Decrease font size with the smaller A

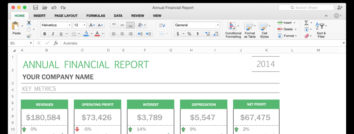point(100,25)
